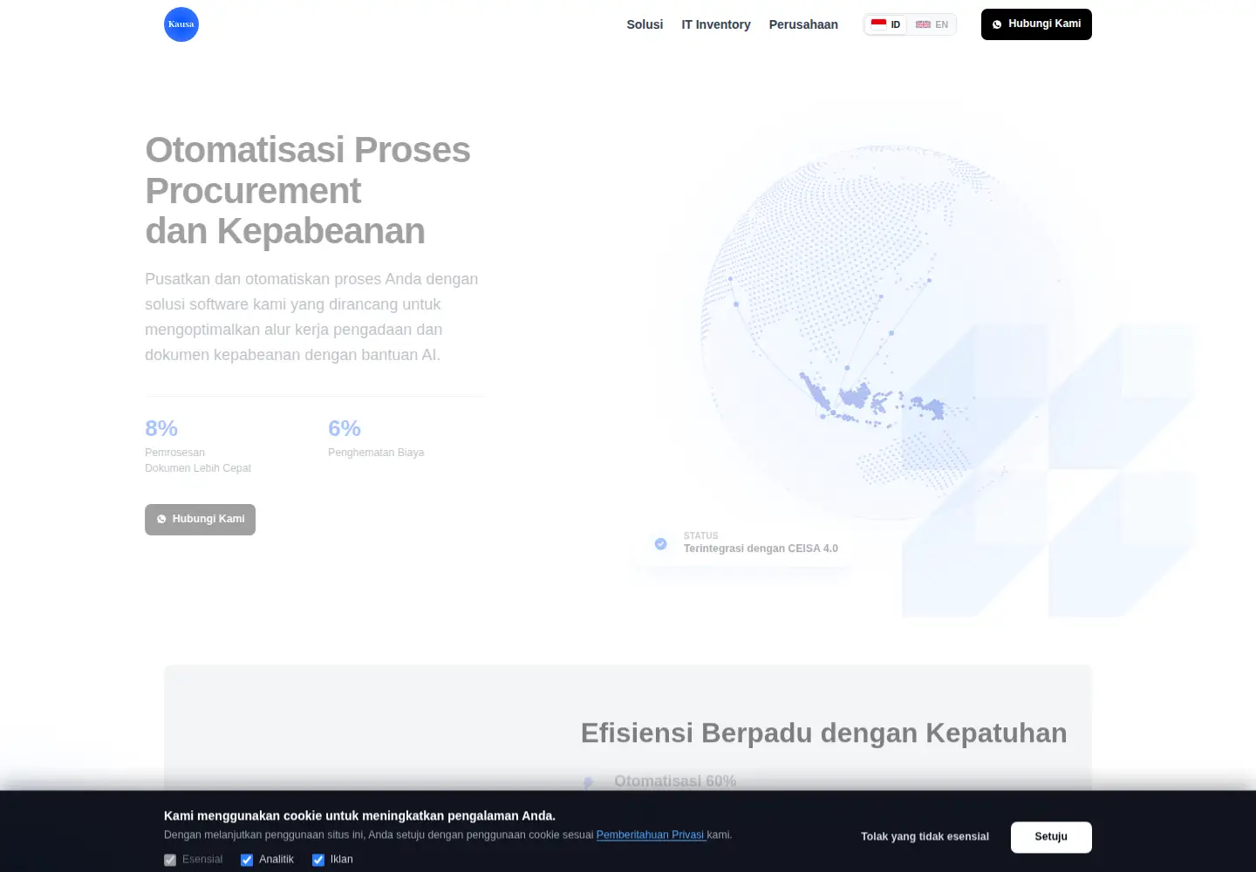
Task: Click the Efisiensi Berpadu dengan Kepatuhan heading
Action: (823, 733)
